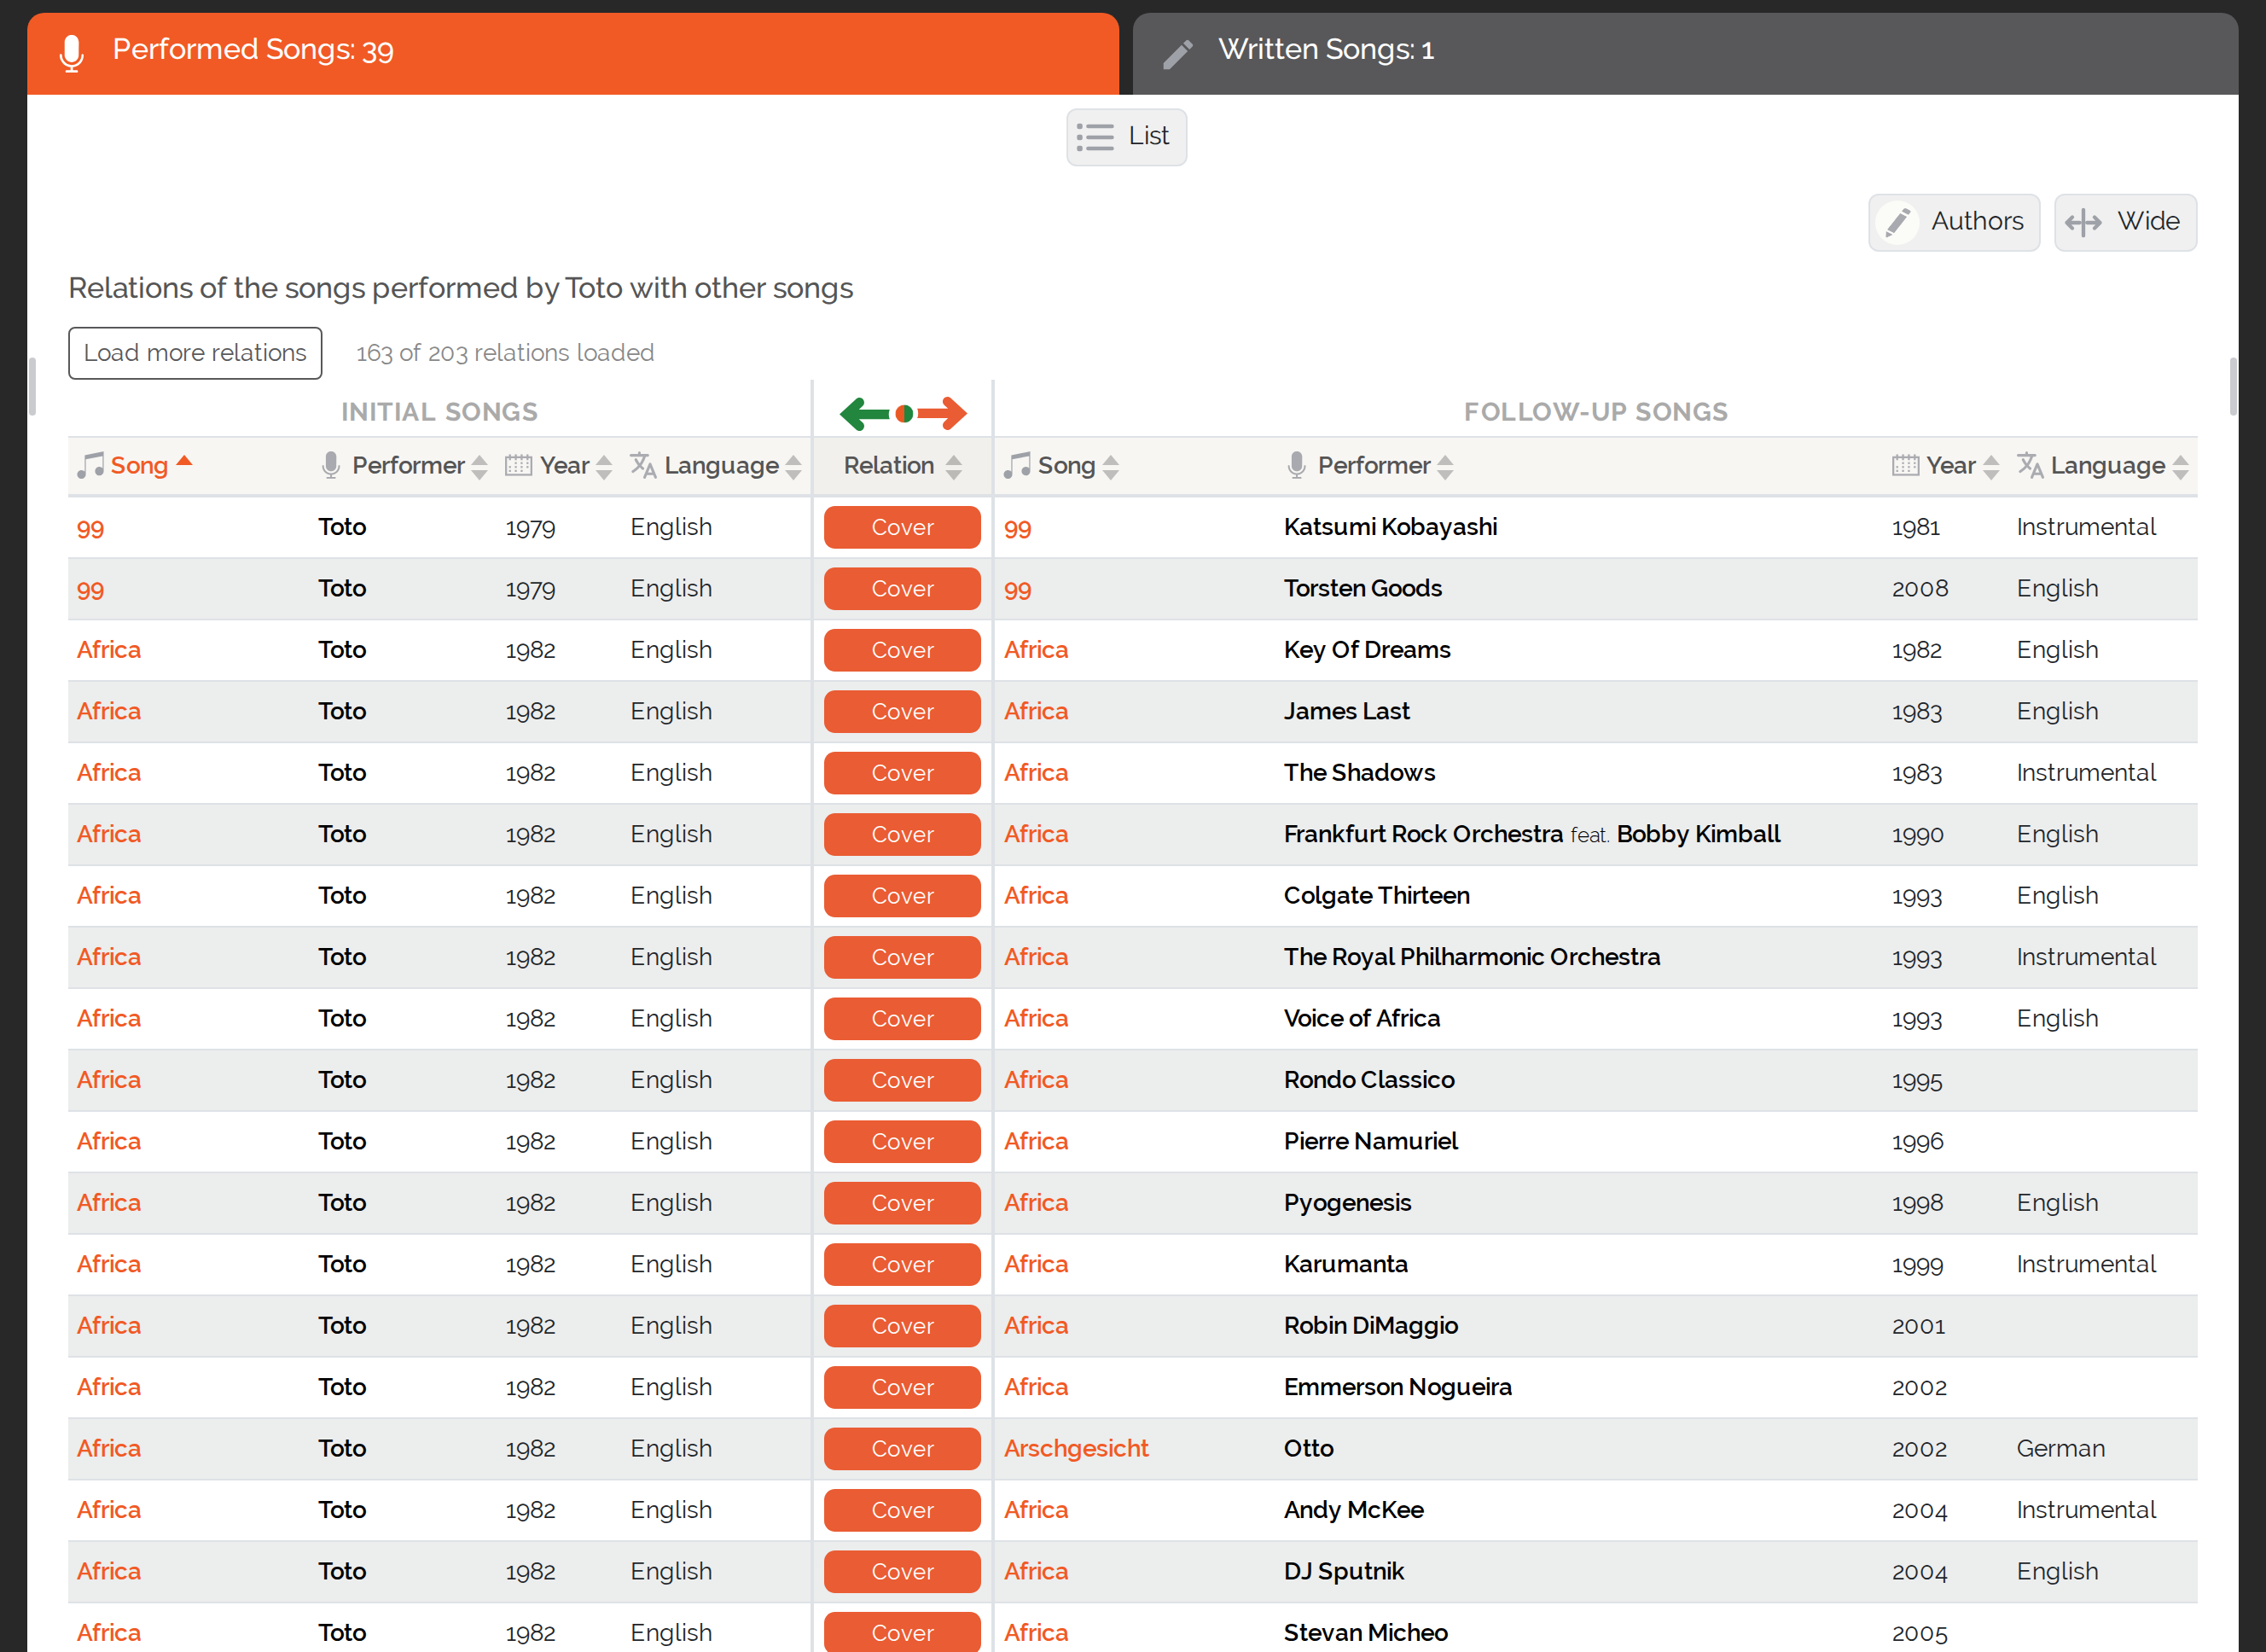The width and height of the screenshot is (2266, 1652).
Task: Open the Arschgesicht song link
Action: [1076, 1448]
